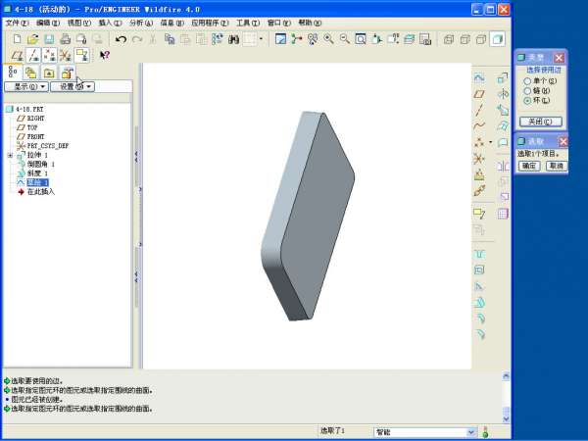Image resolution: width=588 pixels, height=441 pixels.
Task: Switch to the model tree navigator tab
Action: tap(13, 72)
